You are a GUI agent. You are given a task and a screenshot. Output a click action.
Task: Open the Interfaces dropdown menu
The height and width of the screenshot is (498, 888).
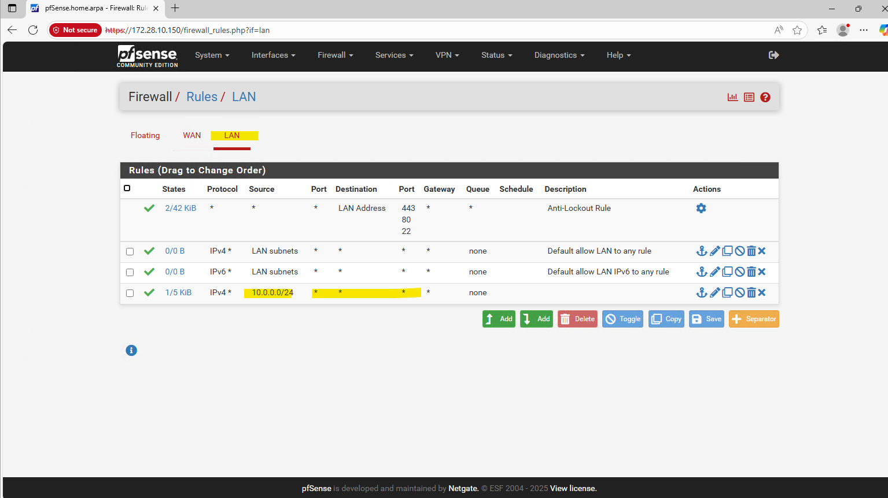pos(273,55)
